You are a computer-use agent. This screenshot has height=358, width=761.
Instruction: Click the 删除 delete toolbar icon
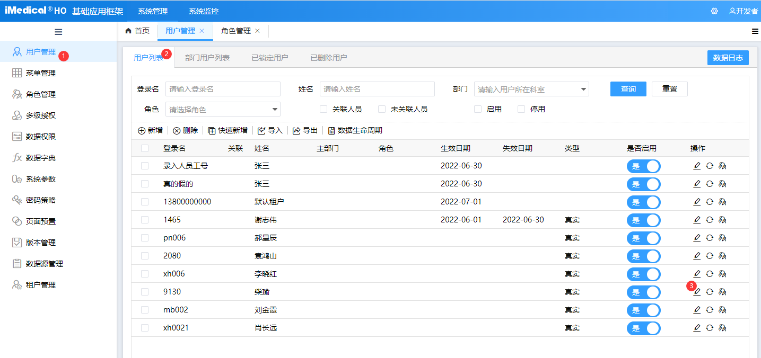(x=185, y=130)
